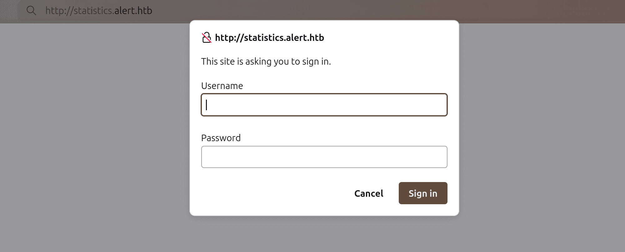Place cursor in the empty username box
625x252 pixels.
324,105
